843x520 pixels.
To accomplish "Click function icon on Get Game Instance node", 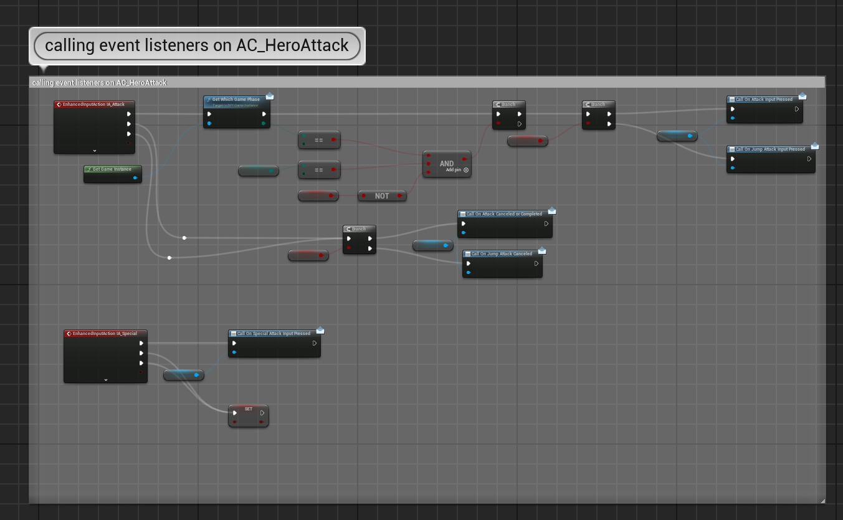I will point(89,169).
